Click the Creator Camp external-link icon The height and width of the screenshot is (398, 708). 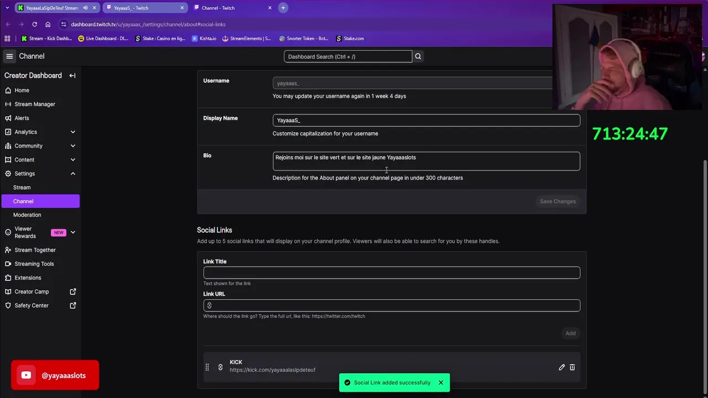point(73,292)
